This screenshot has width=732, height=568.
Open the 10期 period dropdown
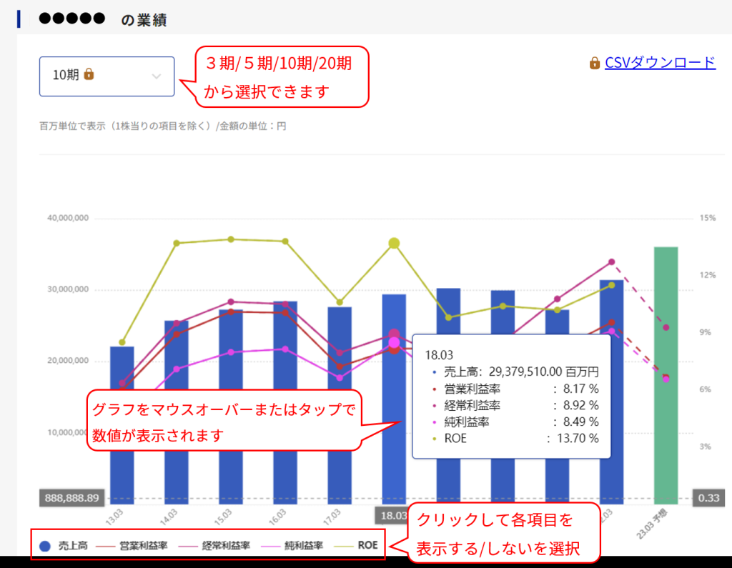(107, 76)
